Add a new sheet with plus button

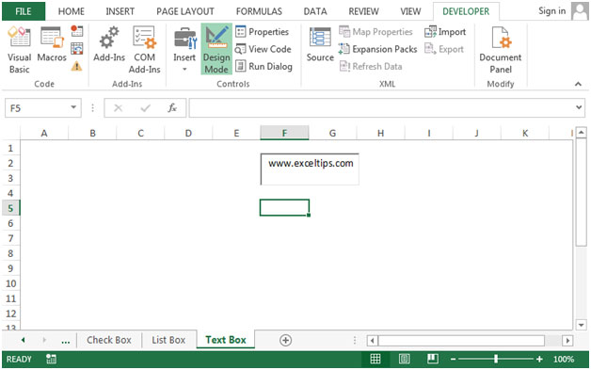[286, 340]
